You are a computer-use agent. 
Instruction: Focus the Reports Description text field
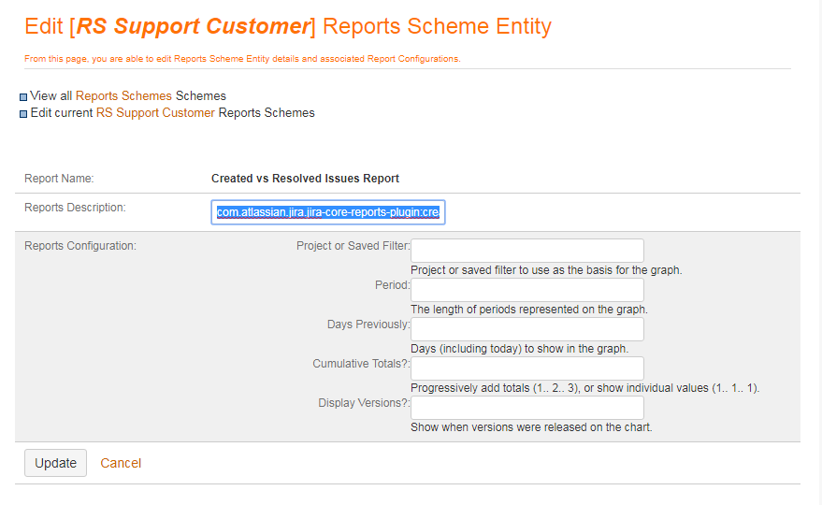(328, 212)
